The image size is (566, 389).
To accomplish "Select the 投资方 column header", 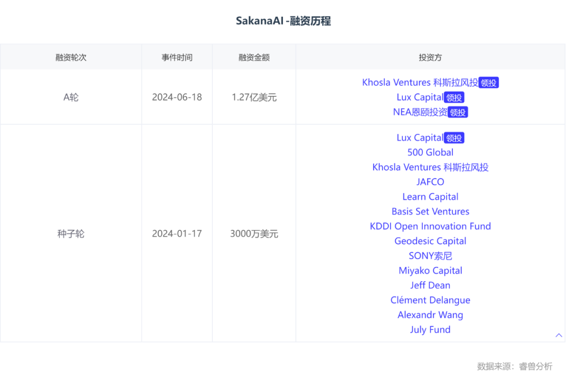I will (430, 57).
